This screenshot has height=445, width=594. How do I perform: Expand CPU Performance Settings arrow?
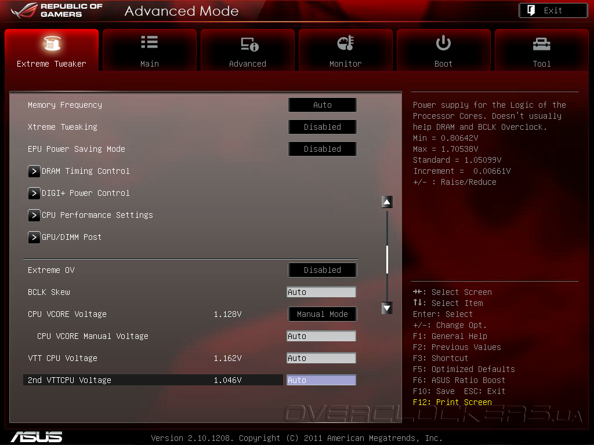[x=34, y=215]
